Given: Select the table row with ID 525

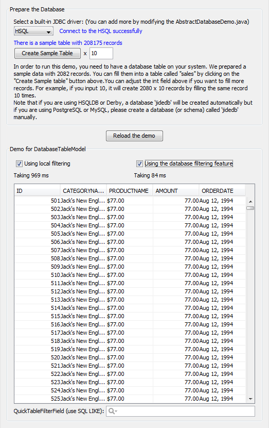Looking at the screenshot, I should point(130,399).
